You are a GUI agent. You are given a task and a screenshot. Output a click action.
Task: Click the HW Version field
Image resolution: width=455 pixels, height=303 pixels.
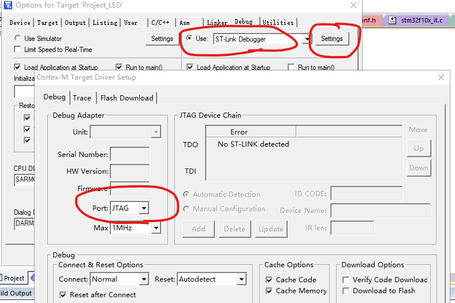point(130,171)
